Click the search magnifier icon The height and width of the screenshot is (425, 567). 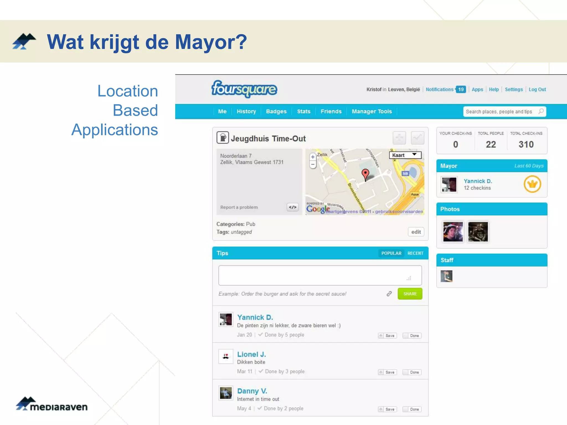tap(541, 111)
